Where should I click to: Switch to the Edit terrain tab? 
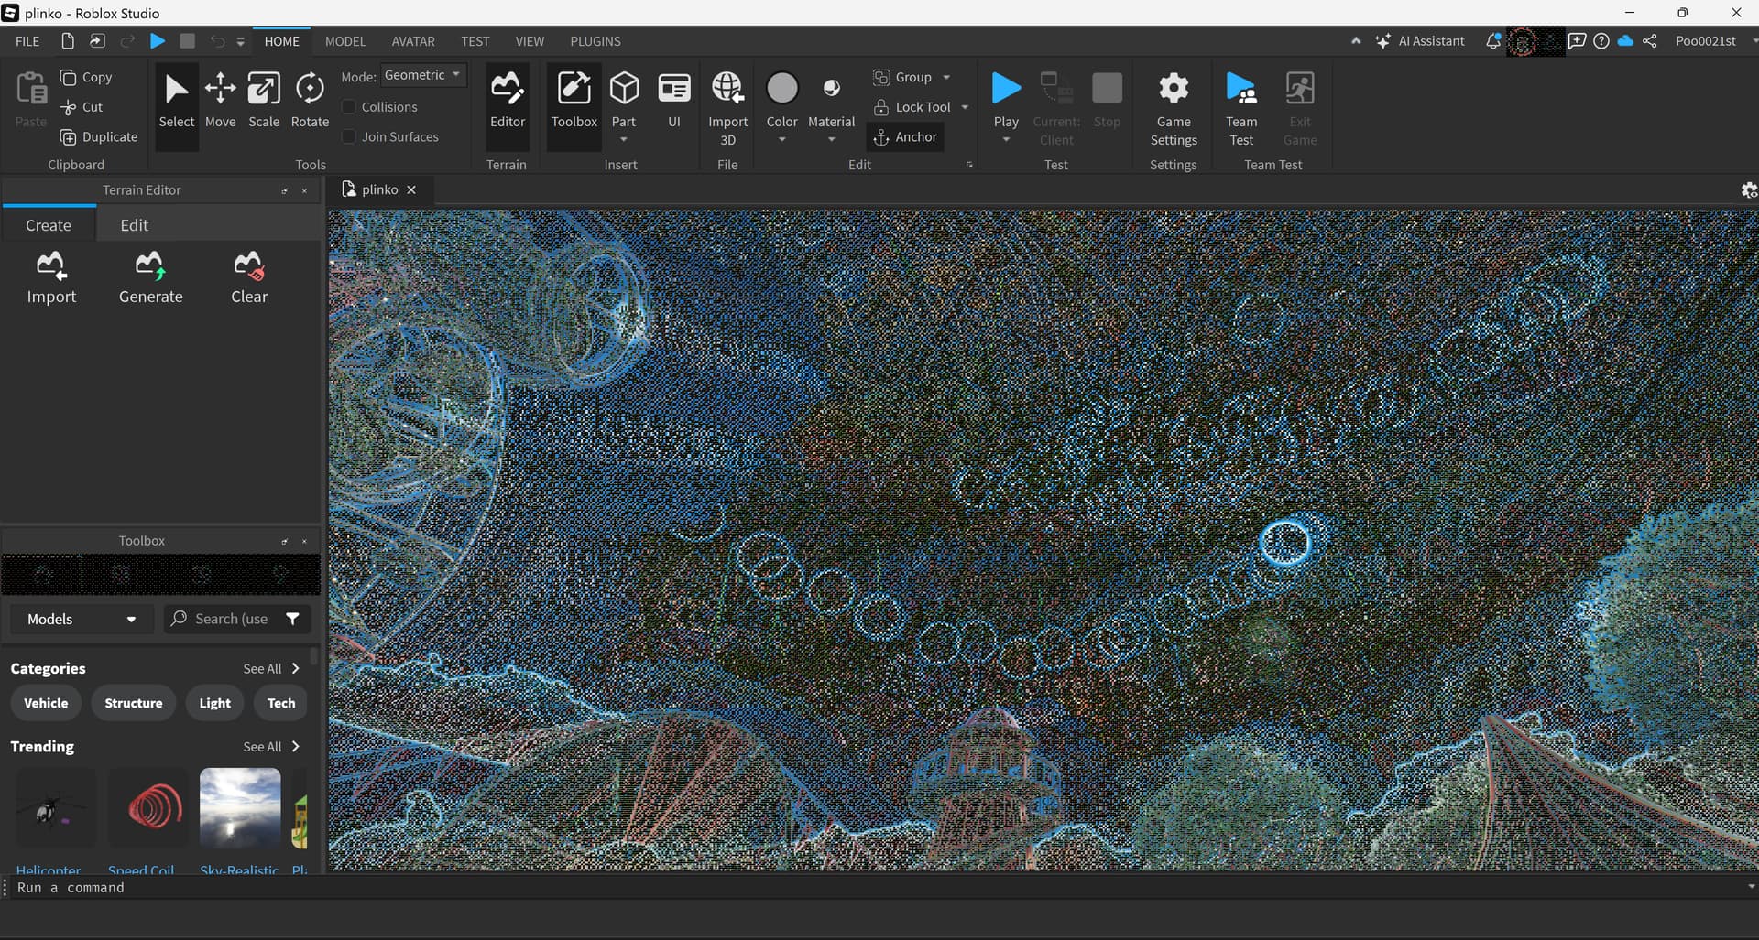pyautogui.click(x=134, y=225)
